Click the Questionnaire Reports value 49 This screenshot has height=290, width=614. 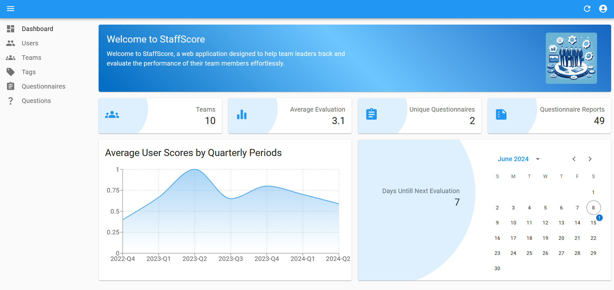(x=599, y=121)
